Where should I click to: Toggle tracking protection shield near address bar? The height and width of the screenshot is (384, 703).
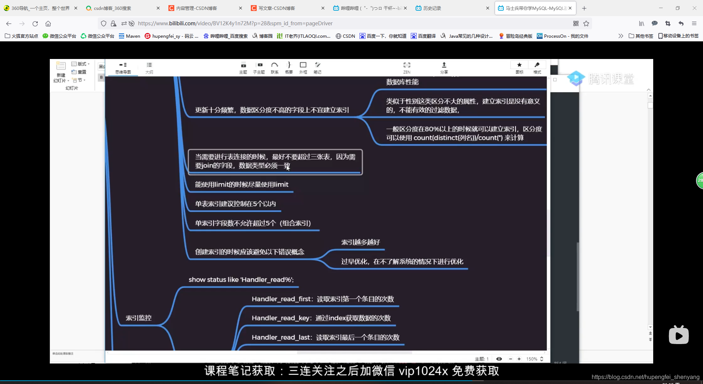pos(104,23)
